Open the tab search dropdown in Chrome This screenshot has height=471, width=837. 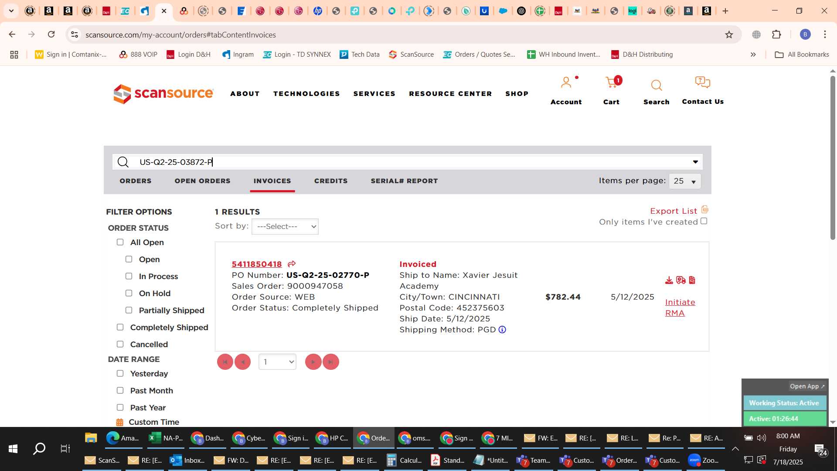point(11,11)
